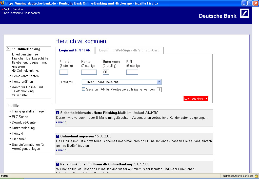The width and height of the screenshot is (259, 179).
Task: Click mehr under Phishing-Mails notice
Action: pyautogui.click(x=62, y=122)
